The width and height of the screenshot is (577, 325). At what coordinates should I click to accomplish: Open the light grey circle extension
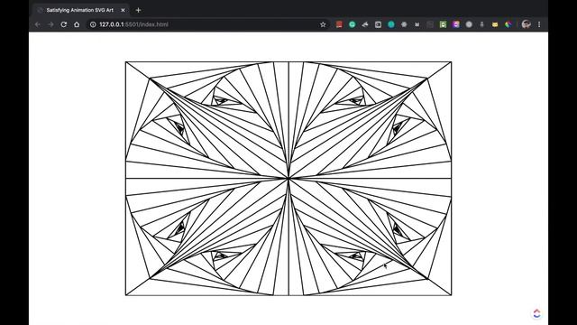click(469, 24)
